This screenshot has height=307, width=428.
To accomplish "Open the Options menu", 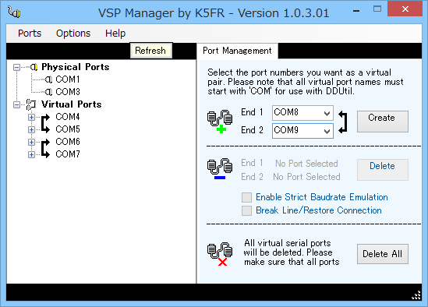I will (73, 34).
